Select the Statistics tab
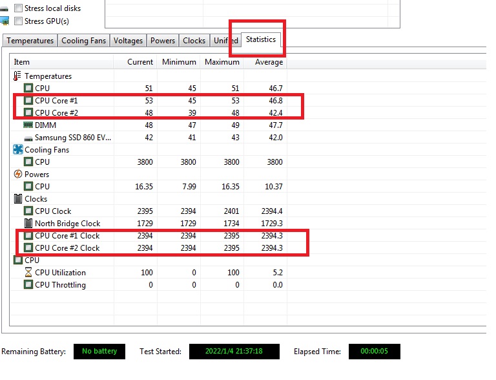Viewport: 496px width, 380px height. click(261, 39)
